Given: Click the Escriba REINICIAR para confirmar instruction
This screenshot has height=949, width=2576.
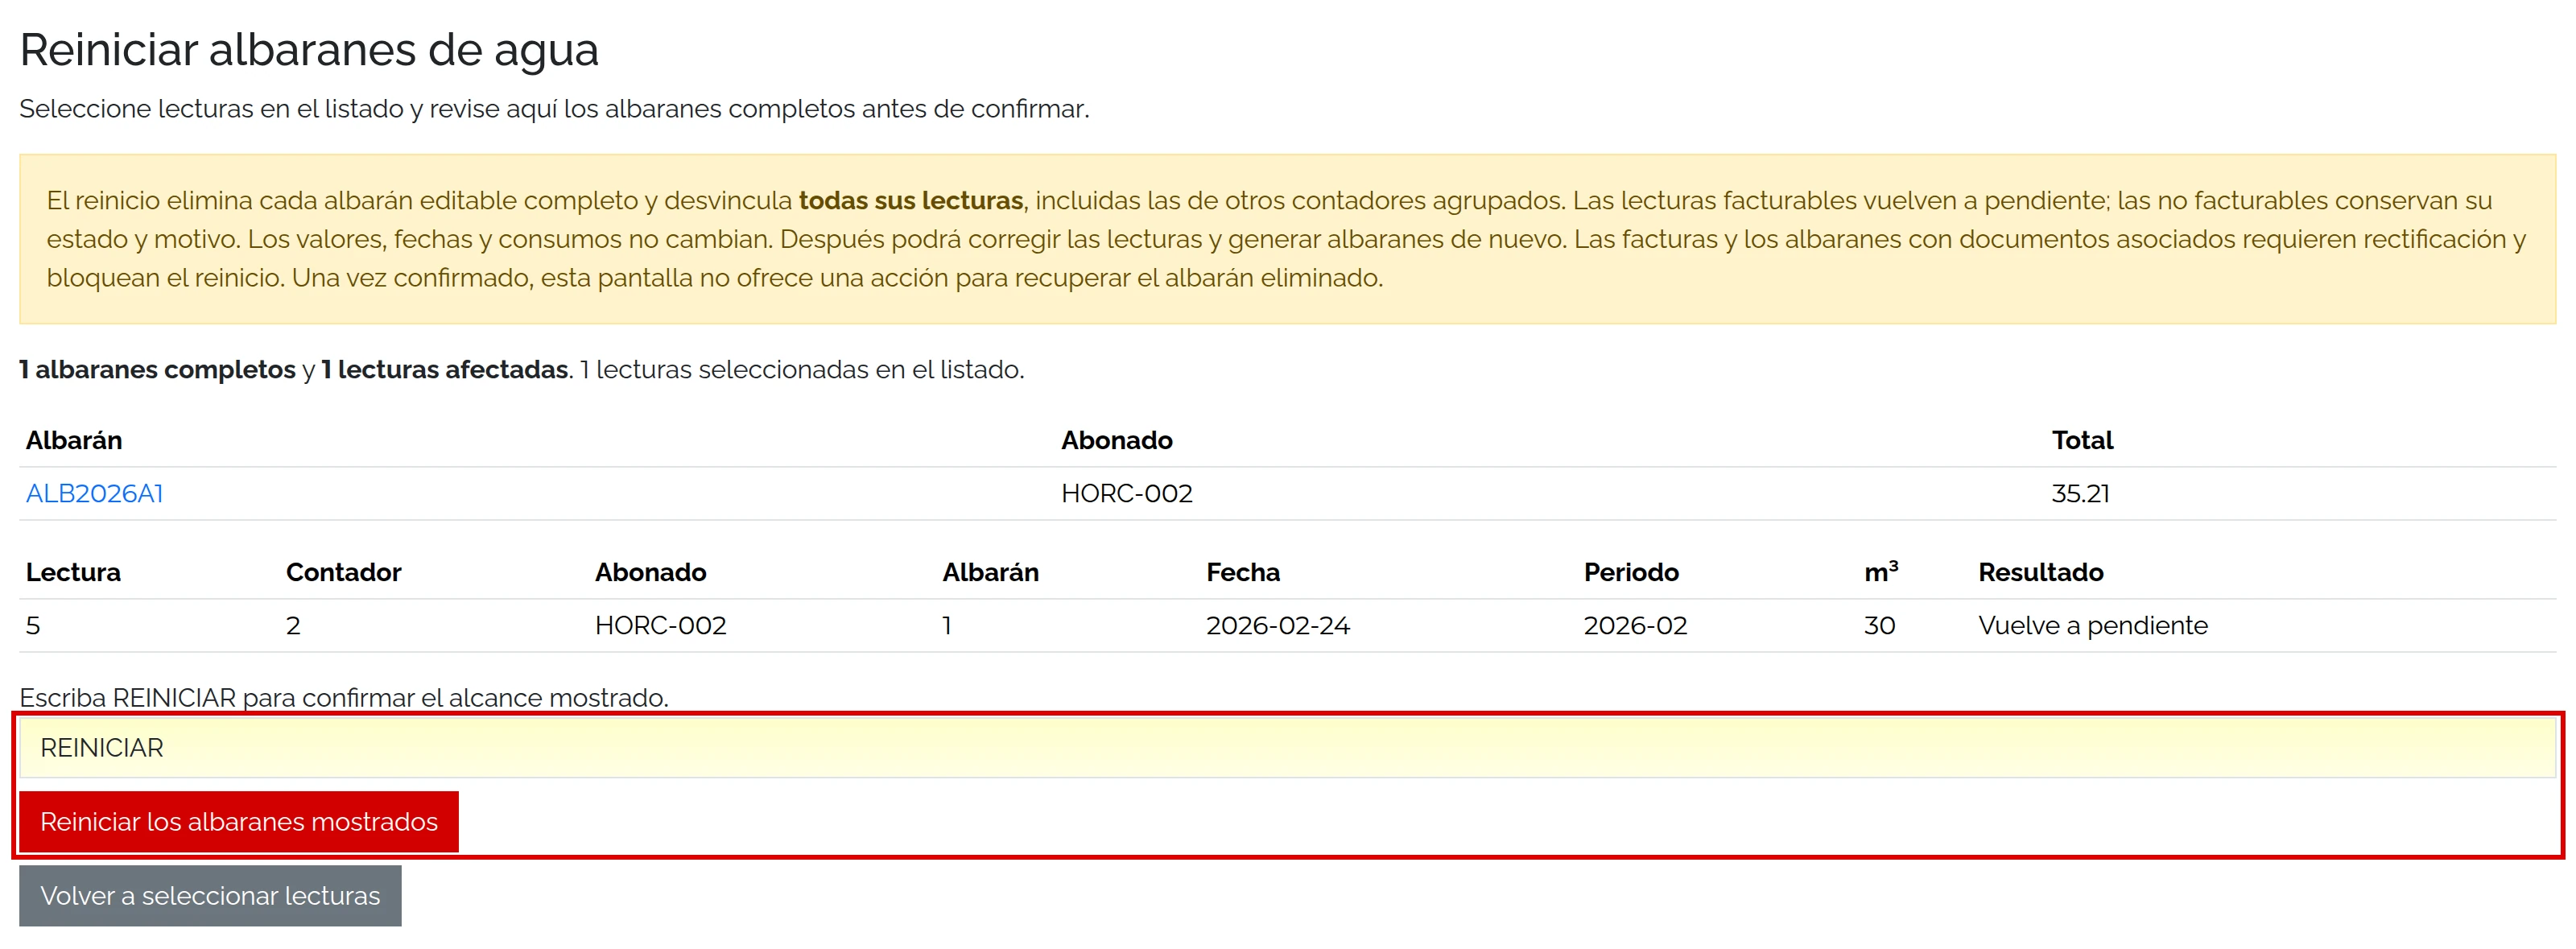Looking at the screenshot, I should point(344,697).
